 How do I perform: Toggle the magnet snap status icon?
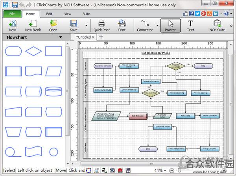point(120,170)
